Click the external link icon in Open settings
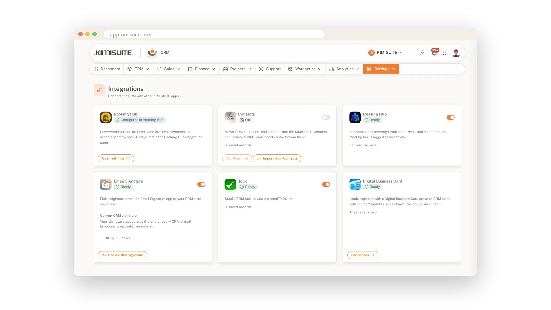This screenshot has width=551, height=310. pyautogui.click(x=128, y=158)
